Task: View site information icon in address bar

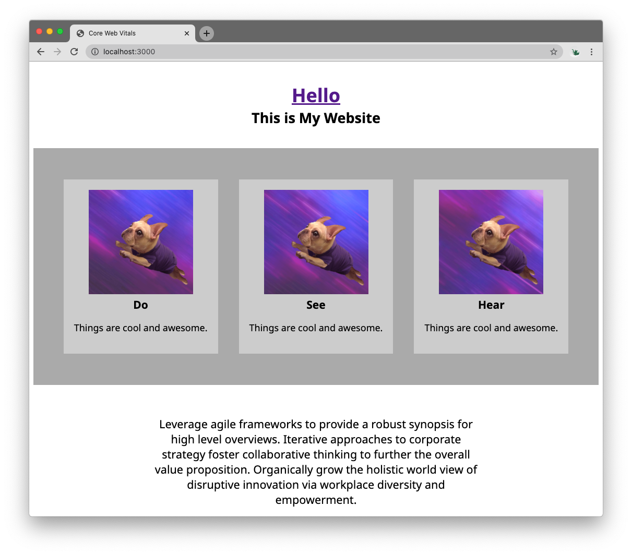Action: (x=95, y=52)
